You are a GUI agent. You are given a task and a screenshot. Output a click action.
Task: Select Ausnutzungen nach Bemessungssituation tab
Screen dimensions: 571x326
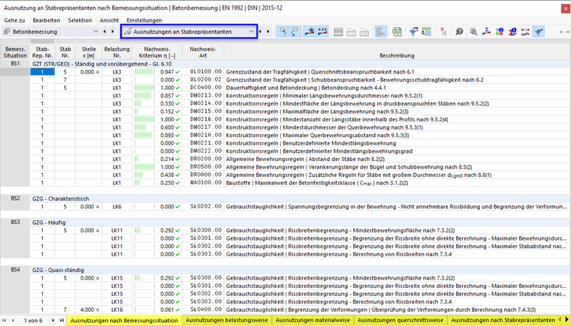(124, 321)
